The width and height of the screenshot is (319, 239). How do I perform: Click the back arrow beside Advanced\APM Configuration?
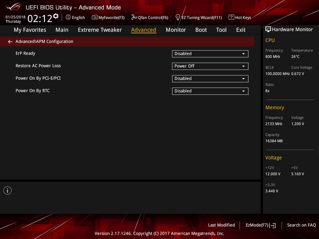point(10,42)
